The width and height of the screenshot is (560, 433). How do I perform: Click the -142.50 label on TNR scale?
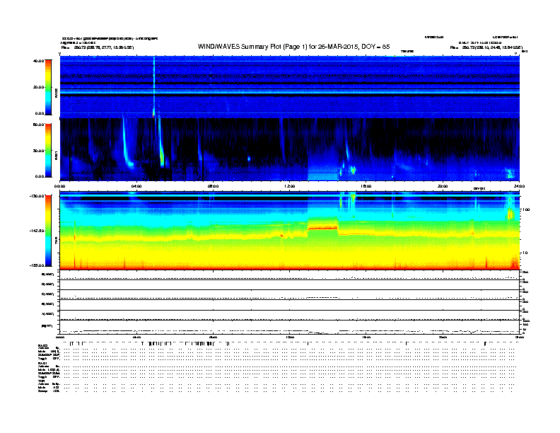click(x=37, y=231)
